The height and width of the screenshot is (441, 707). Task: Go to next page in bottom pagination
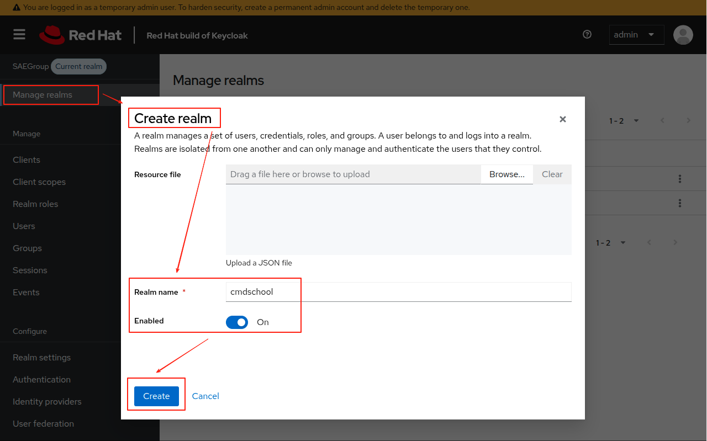coord(675,242)
